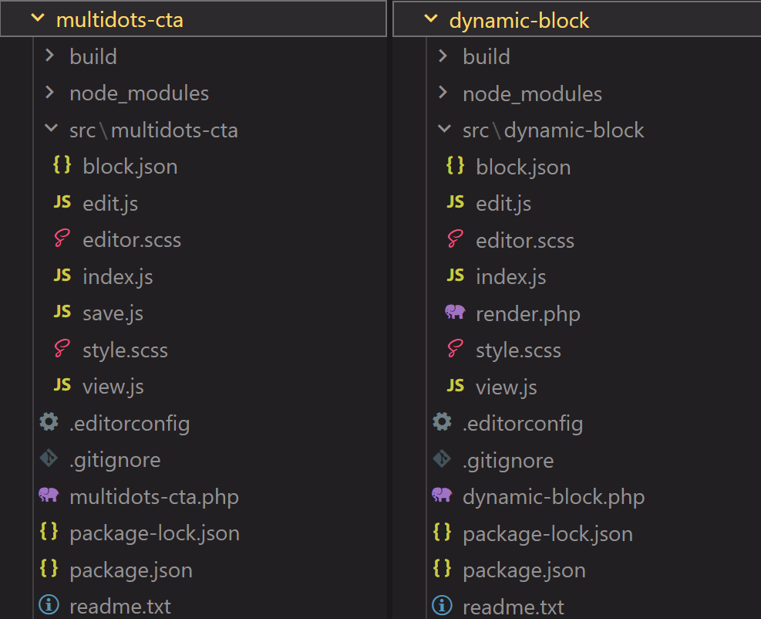
Task: Click the PHP elephant icon beside render.php
Action: [456, 313]
